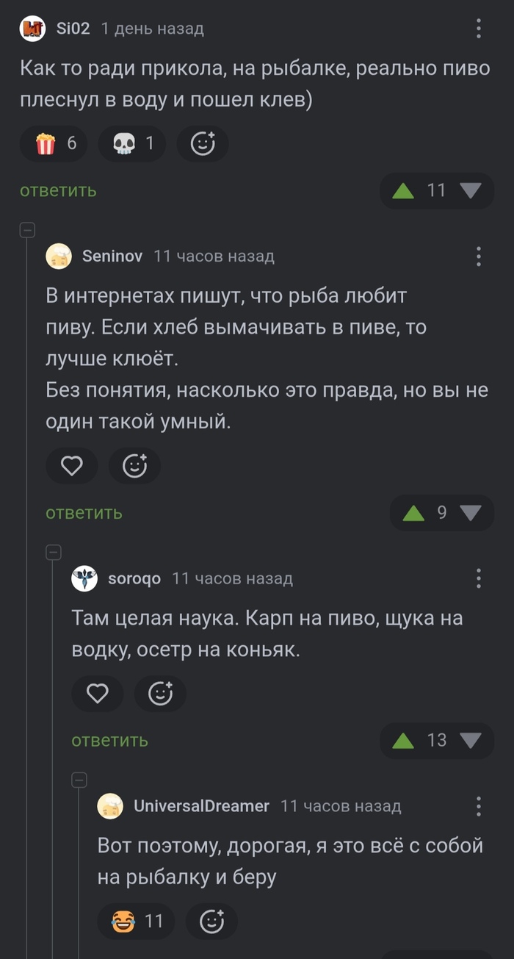This screenshot has height=959, width=514.
Task: Like Seninov's comment with the heart icon
Action: click(x=71, y=466)
